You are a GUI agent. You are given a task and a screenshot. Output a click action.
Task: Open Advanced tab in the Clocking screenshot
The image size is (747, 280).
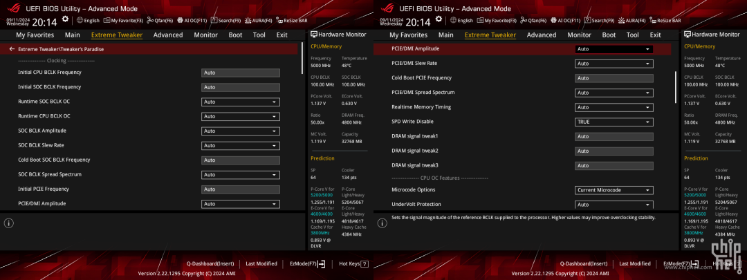click(x=168, y=35)
